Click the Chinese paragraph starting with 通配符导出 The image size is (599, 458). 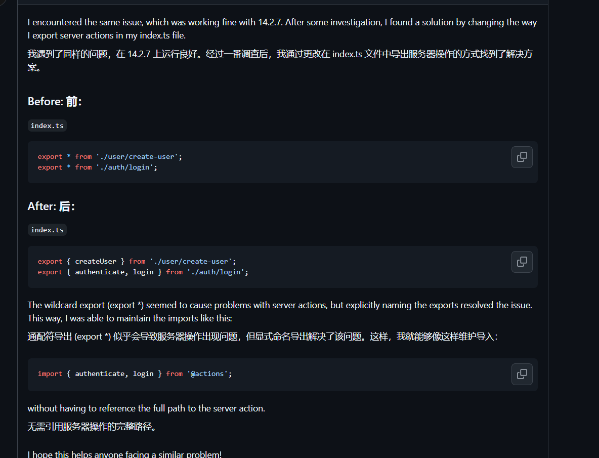pos(263,337)
